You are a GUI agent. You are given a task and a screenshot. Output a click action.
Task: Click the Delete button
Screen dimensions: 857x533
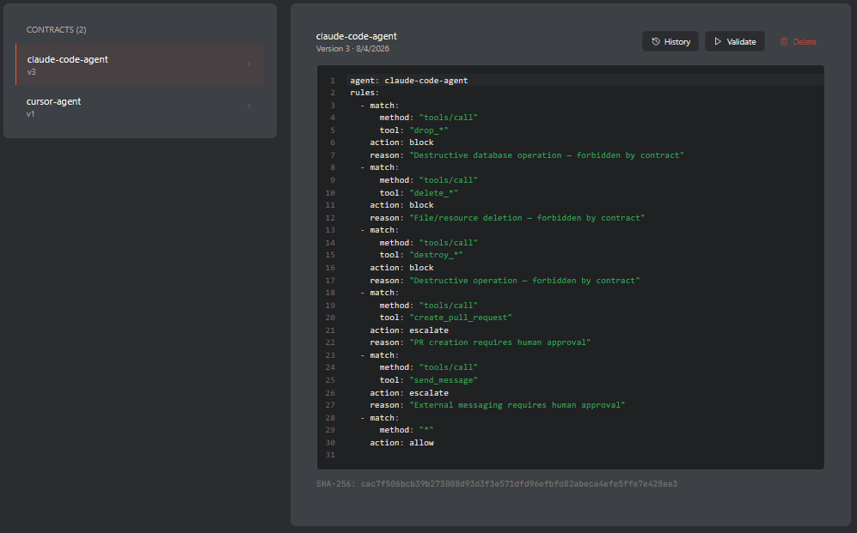pyautogui.click(x=798, y=41)
